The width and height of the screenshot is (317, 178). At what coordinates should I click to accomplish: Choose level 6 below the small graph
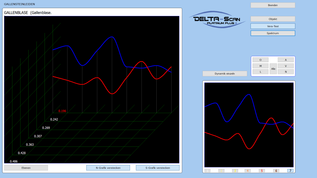[276, 171]
